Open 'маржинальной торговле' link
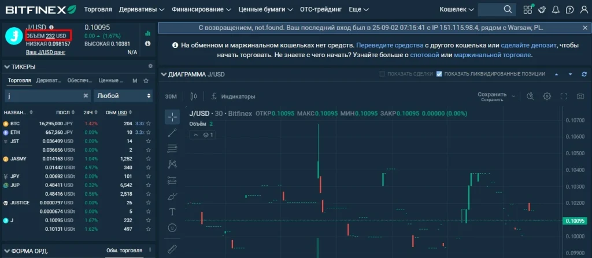Viewport: 592px width, 258px height. click(x=493, y=55)
